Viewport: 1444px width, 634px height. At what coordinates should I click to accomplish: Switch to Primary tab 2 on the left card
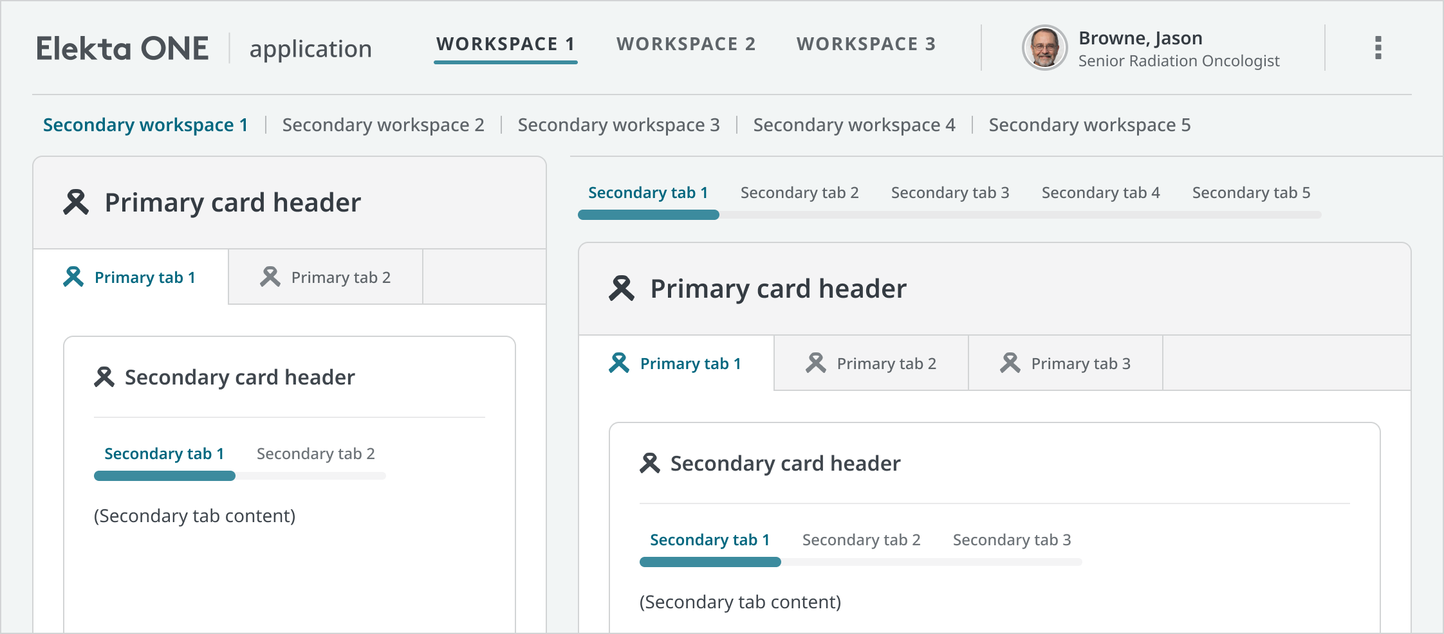pos(340,276)
